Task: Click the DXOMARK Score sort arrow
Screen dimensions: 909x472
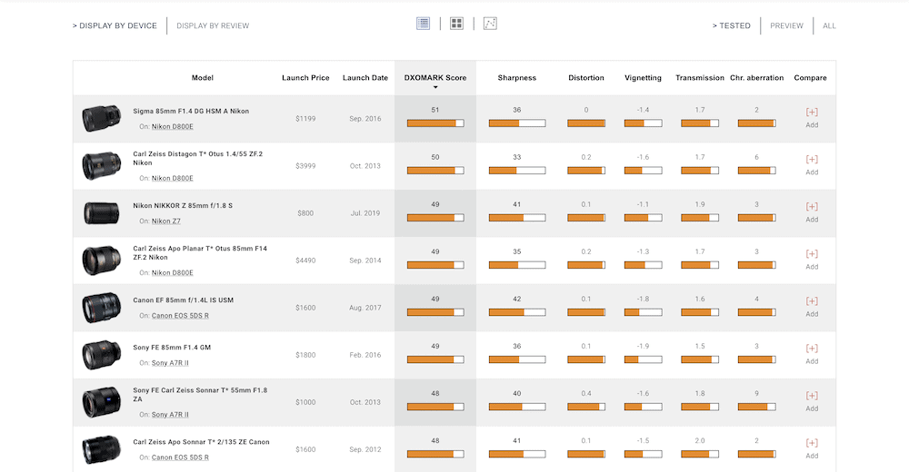Action: [x=435, y=87]
